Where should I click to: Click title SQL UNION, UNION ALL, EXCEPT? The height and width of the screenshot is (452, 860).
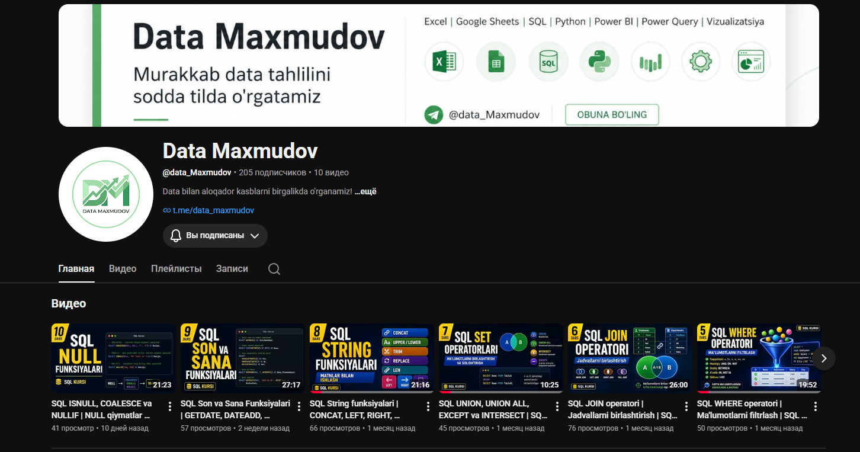pos(493,409)
